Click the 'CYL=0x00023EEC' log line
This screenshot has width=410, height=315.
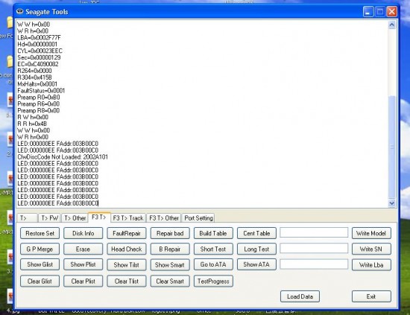(x=40, y=51)
